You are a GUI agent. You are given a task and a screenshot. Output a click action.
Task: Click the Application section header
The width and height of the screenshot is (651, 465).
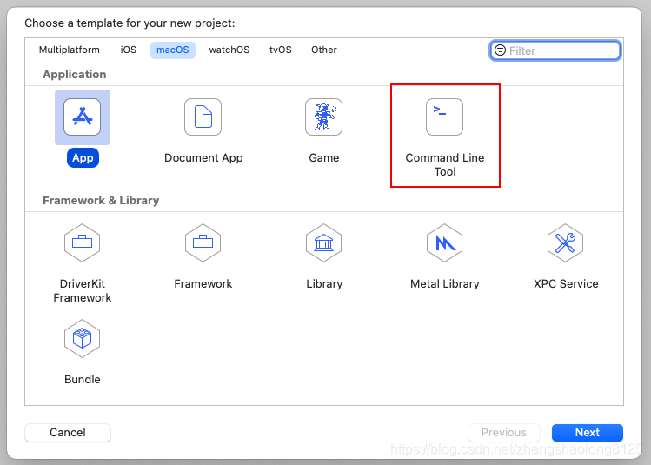coord(75,75)
